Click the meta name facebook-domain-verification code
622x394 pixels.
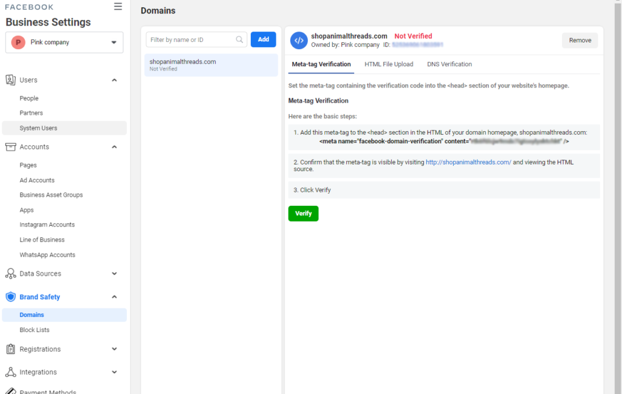444,141
